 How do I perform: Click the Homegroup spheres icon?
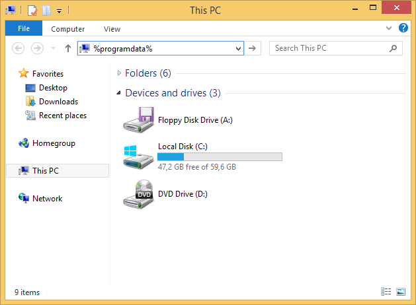click(x=24, y=143)
